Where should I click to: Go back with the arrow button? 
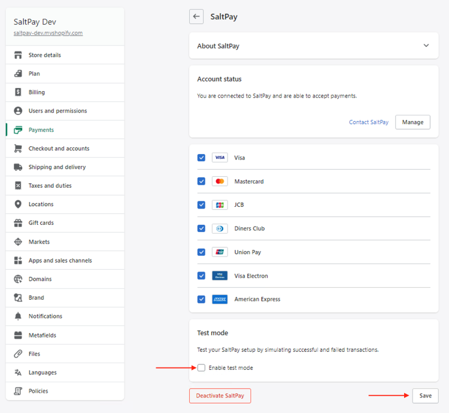pos(196,16)
